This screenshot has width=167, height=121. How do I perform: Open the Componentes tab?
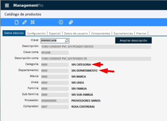click(x=101, y=34)
